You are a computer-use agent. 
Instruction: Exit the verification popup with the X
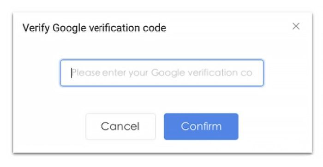point(296,26)
